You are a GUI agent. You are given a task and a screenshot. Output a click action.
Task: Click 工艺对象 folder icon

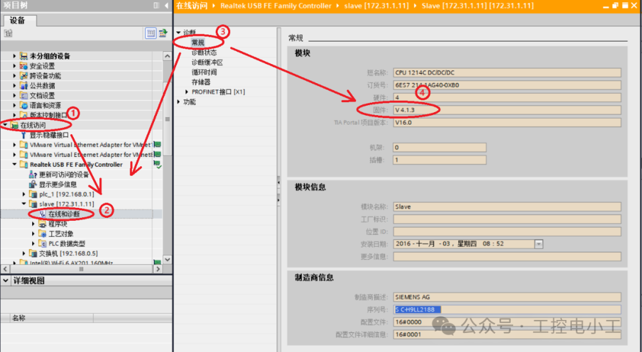coord(43,233)
